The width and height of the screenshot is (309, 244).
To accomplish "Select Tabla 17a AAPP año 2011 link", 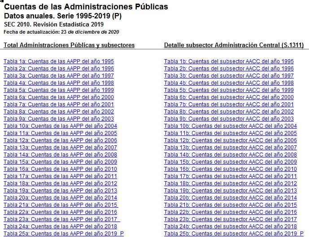I will click(60, 176).
